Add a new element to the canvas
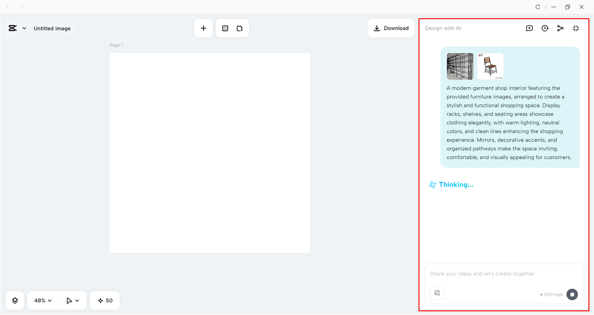 (203, 28)
